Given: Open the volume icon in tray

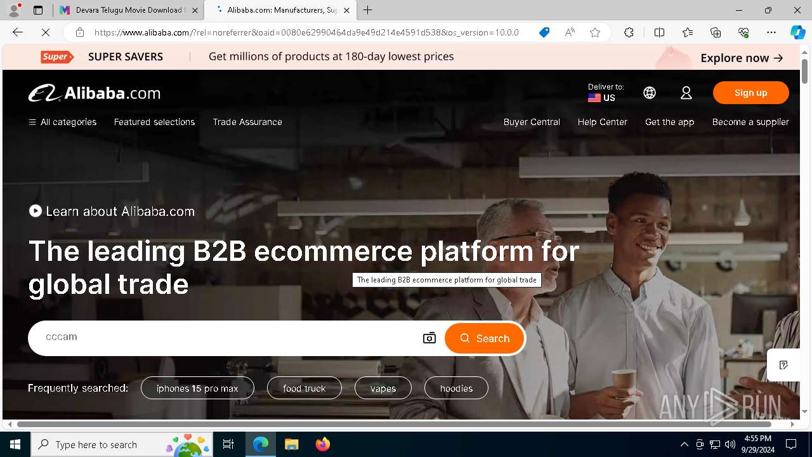Looking at the screenshot, I should [x=730, y=444].
